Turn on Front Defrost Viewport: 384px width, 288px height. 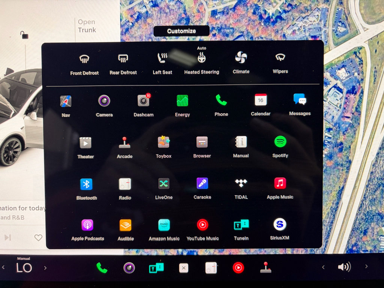pyautogui.click(x=84, y=64)
